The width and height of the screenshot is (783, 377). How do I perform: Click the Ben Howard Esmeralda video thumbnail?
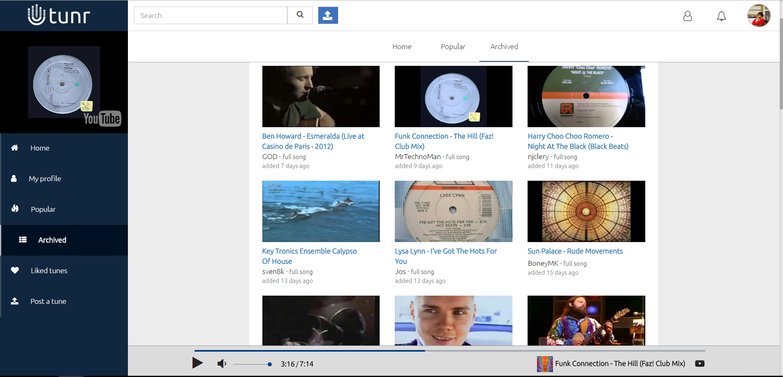click(x=321, y=96)
